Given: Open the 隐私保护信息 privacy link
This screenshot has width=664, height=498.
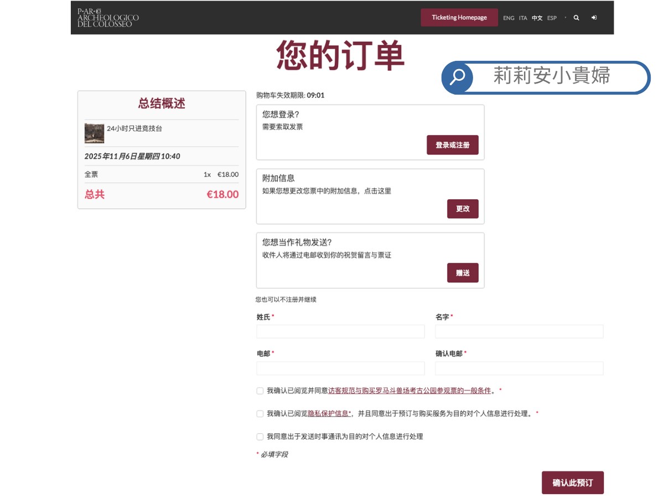Looking at the screenshot, I should click(x=329, y=414).
